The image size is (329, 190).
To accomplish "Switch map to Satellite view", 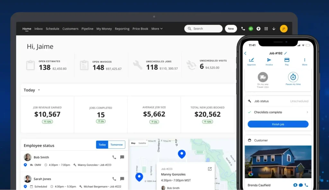I will point(142,143).
